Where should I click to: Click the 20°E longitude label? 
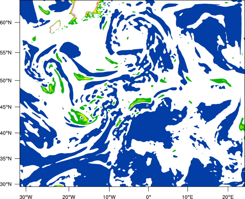[x=228, y=197]
